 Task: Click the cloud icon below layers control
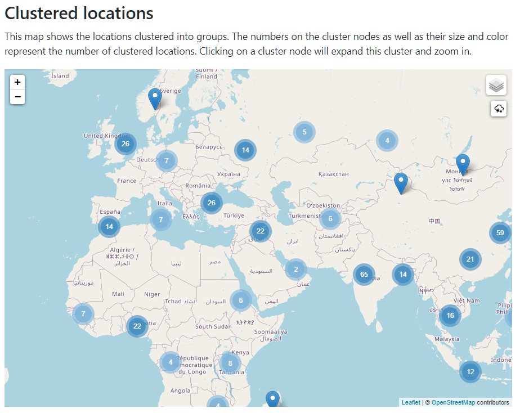498,109
